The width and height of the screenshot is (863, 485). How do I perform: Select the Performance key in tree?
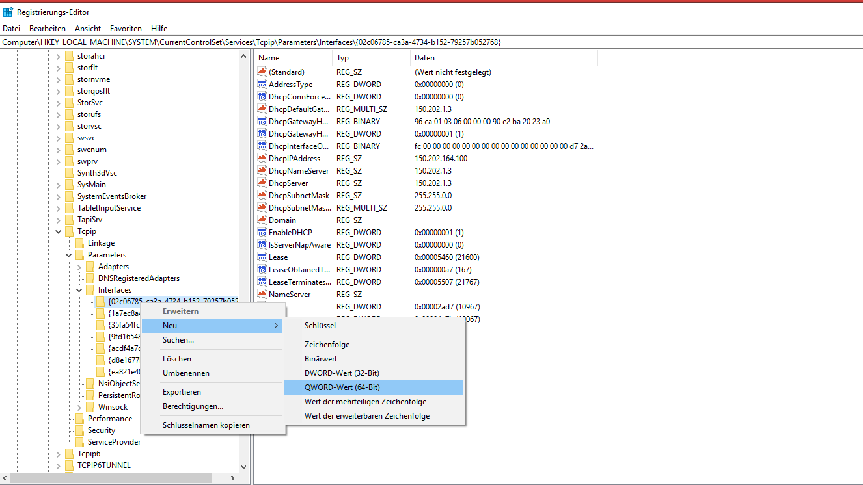pyautogui.click(x=109, y=419)
